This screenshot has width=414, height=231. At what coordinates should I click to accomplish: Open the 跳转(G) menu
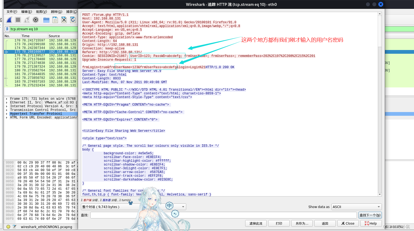pyautogui.click(x=57, y=11)
